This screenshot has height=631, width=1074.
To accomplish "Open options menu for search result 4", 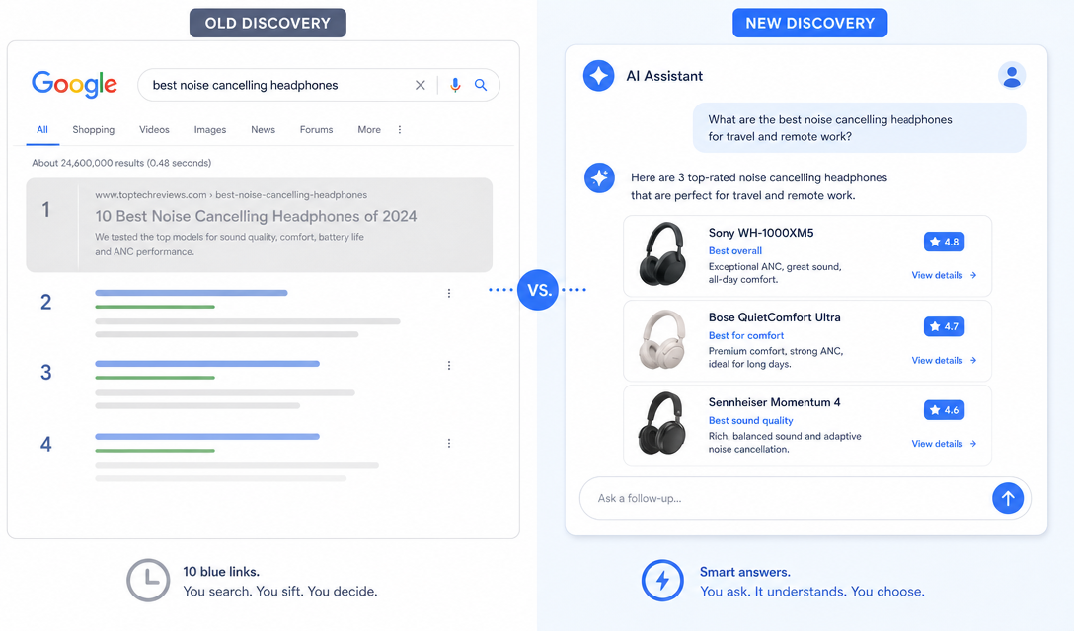I will (449, 444).
